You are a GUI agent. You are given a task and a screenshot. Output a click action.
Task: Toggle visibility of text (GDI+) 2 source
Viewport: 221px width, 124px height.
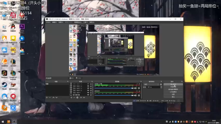88,90
